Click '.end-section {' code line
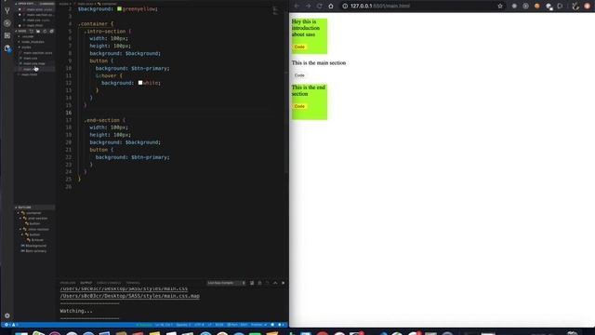 tap(105, 120)
